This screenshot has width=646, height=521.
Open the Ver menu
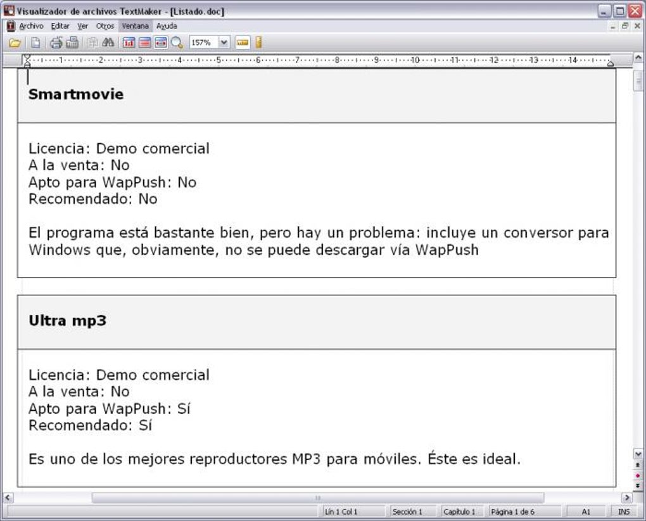[83, 26]
